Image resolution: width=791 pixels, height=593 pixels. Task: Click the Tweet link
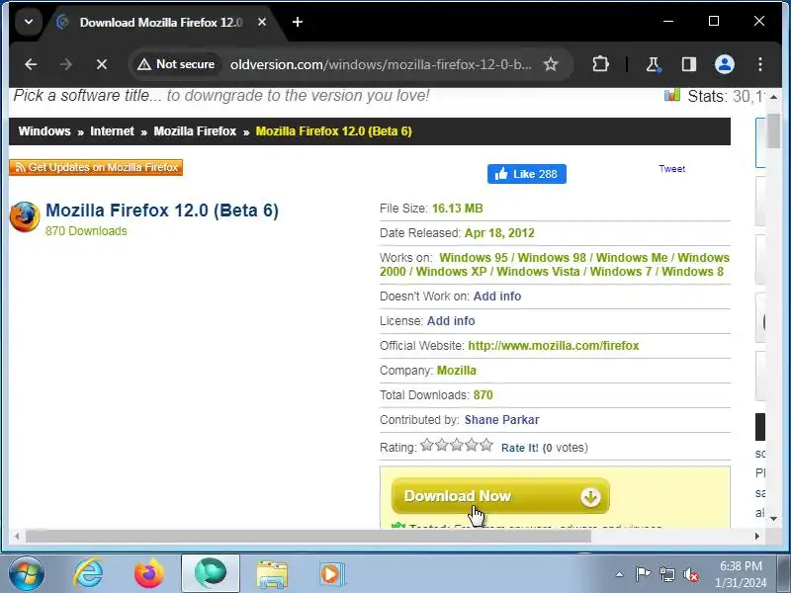671,169
